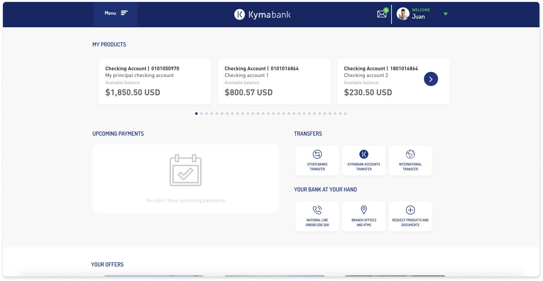Viewport: 543px width, 281px height.
Task: Open checking account 0101016864 card
Action: [274, 81]
